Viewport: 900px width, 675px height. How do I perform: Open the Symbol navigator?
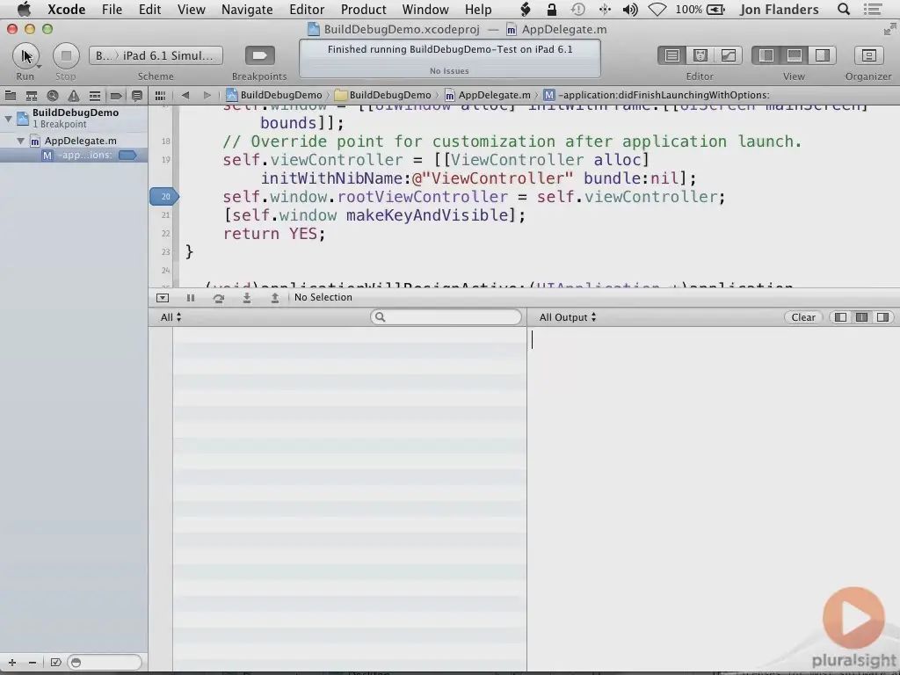pos(32,95)
